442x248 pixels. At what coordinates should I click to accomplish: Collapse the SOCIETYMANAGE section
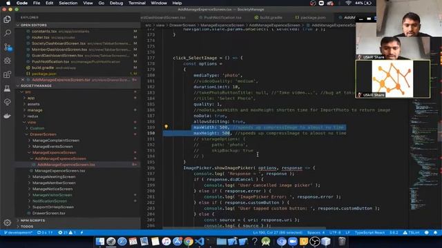coord(77,85)
